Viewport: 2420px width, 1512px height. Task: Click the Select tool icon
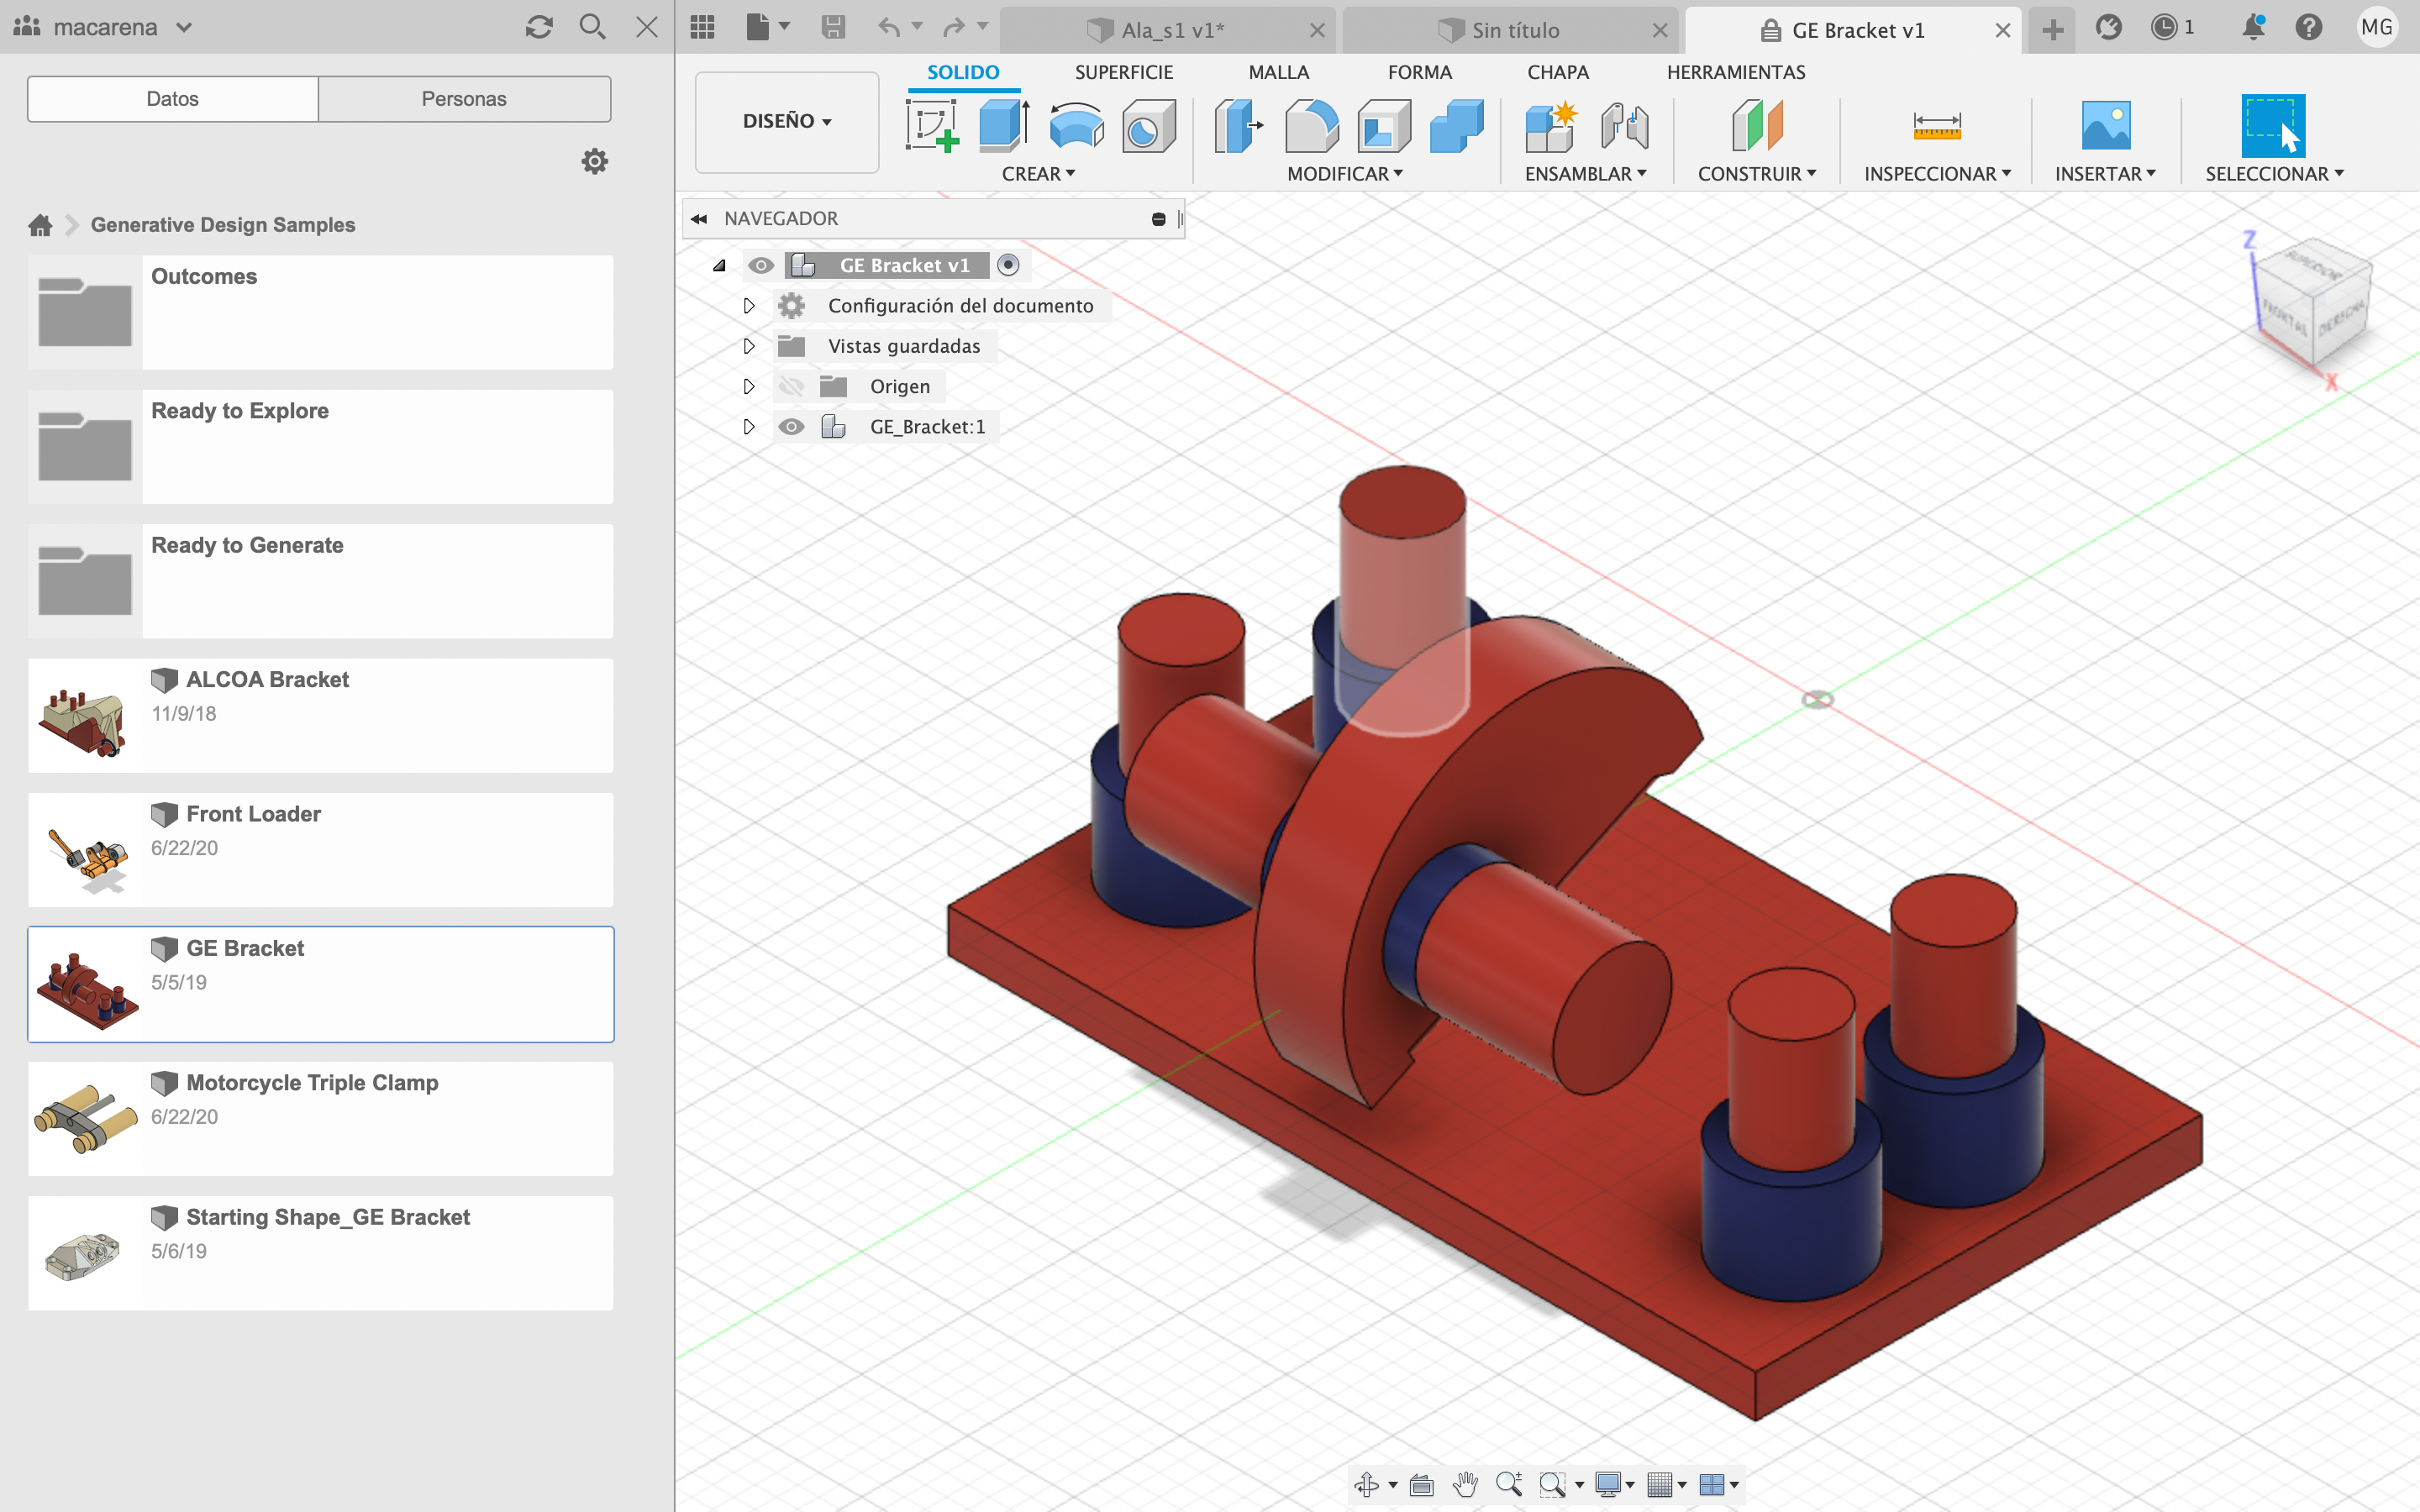click(x=2273, y=126)
